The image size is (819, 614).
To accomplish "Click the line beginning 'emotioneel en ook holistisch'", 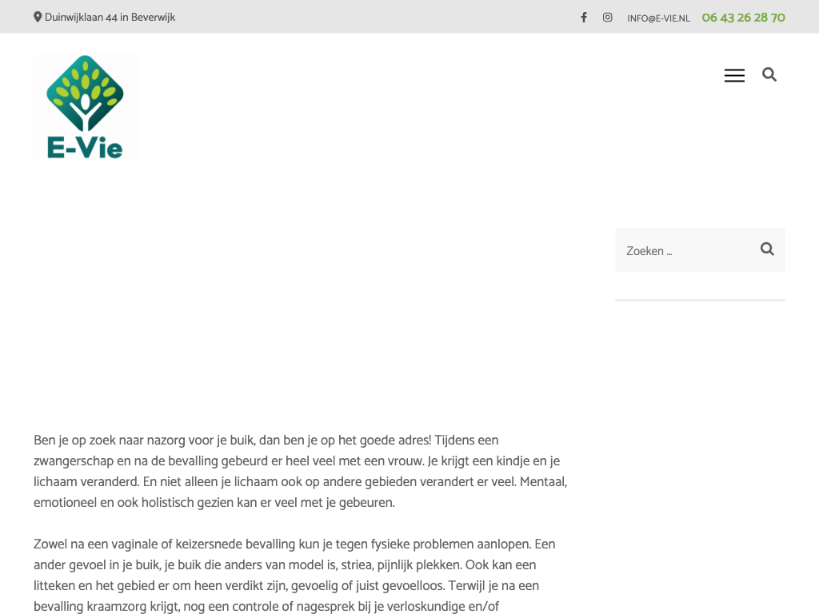I will point(214,503).
